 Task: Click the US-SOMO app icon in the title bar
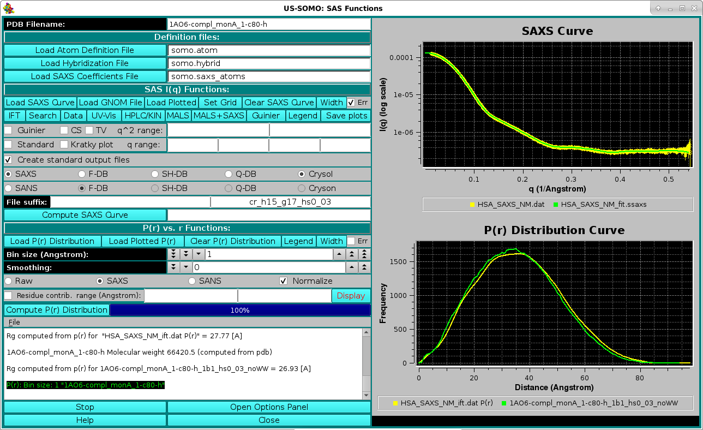tap(9, 8)
